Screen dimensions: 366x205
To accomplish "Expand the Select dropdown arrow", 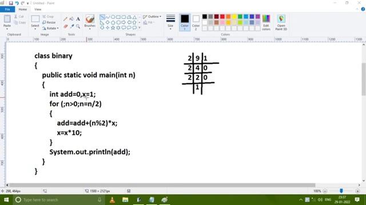I will coord(35,29).
